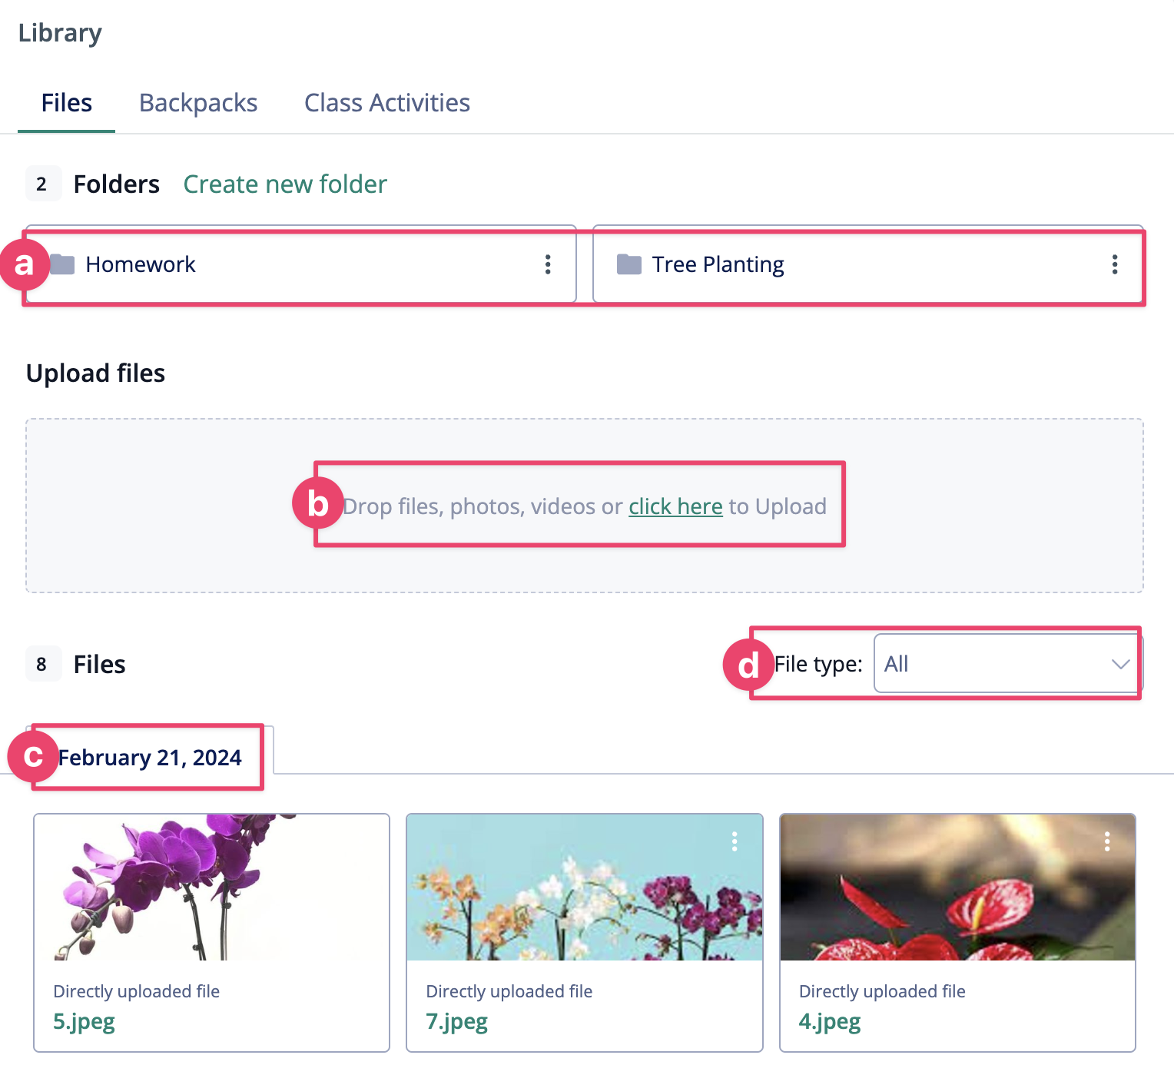
Task: Open the Homework folder options menu
Action: (x=548, y=264)
